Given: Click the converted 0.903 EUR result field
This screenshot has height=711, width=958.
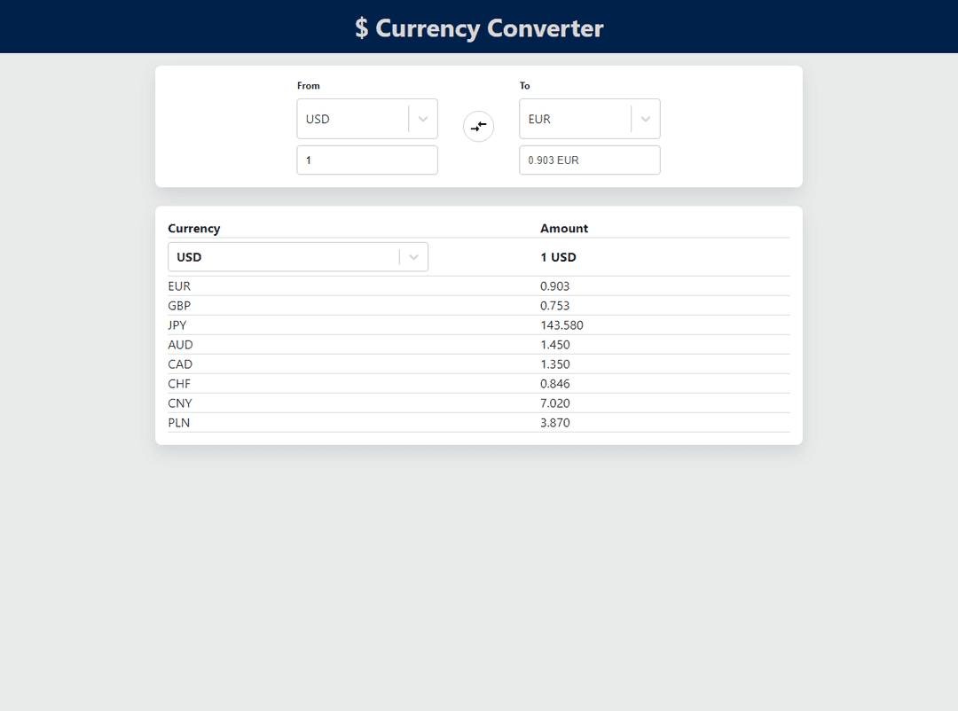Looking at the screenshot, I should [x=589, y=160].
